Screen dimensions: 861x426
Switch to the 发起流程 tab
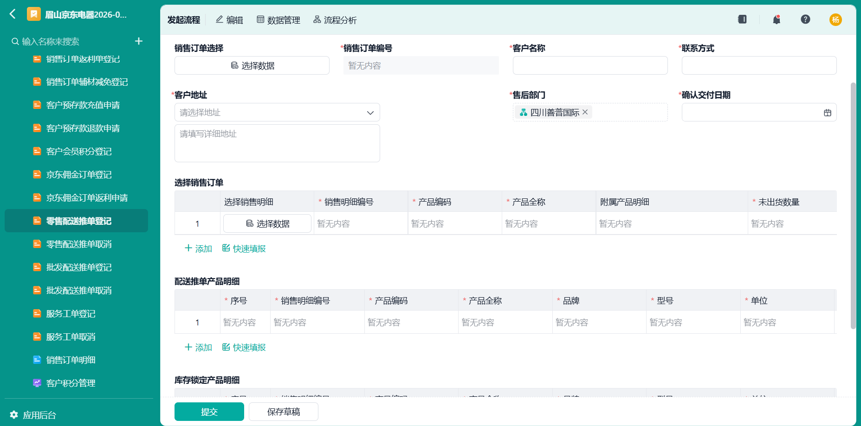point(184,20)
